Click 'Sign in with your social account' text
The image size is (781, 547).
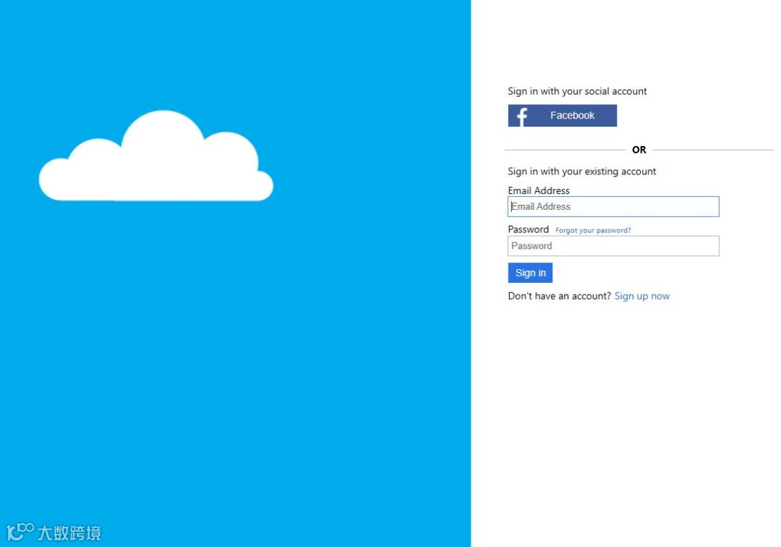577,91
